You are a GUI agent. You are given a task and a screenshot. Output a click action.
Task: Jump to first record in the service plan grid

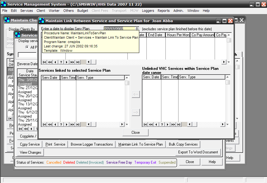pos(44,62)
